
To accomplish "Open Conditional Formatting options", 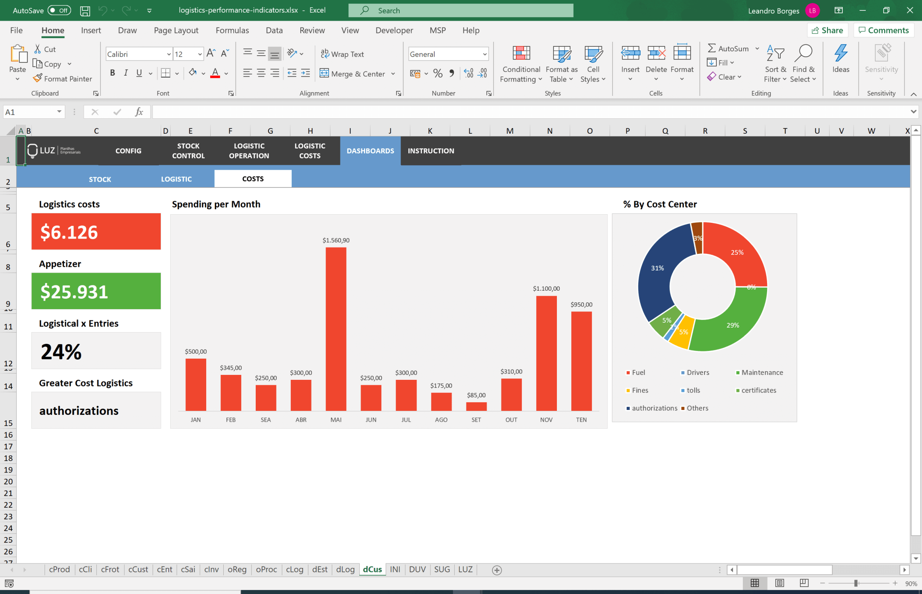I will coord(520,63).
